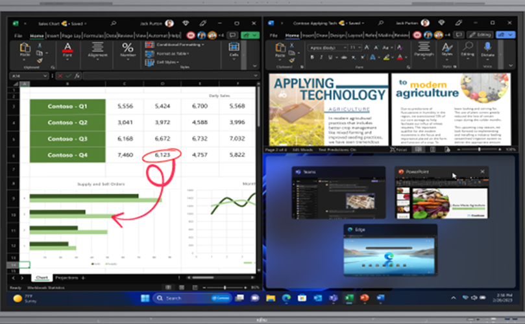Click the Format as Table icon in Excel
This screenshot has width=525, height=324.
pyautogui.click(x=148, y=53)
